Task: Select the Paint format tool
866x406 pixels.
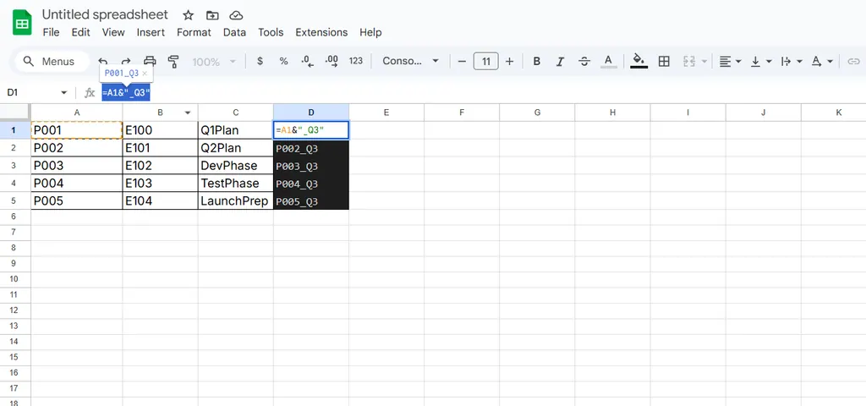Action: click(174, 61)
